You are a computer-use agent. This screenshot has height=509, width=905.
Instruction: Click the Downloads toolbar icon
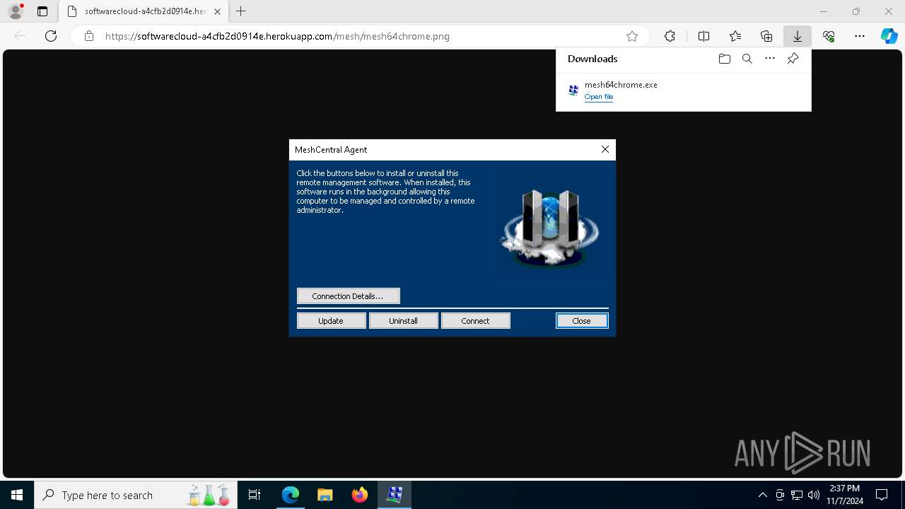[798, 36]
